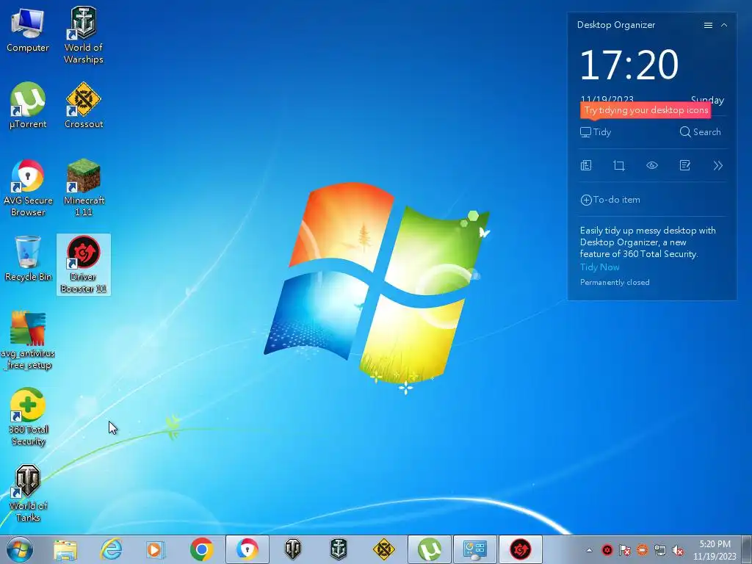Click the screenshot crop icon in Desktop Organizer
The image size is (752, 564).
pyautogui.click(x=619, y=165)
